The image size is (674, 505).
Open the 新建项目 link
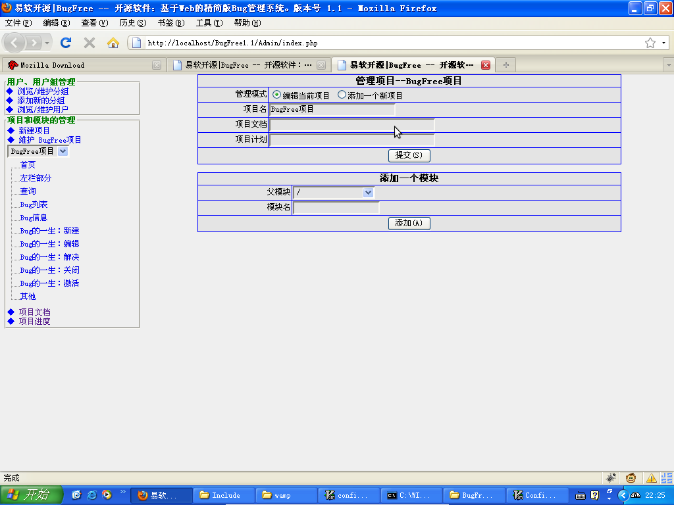coord(34,131)
